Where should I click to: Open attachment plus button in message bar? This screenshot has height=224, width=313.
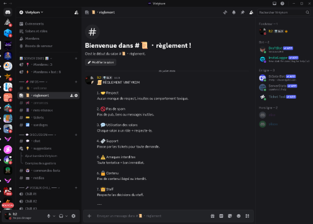pyautogui.click(x=89, y=216)
